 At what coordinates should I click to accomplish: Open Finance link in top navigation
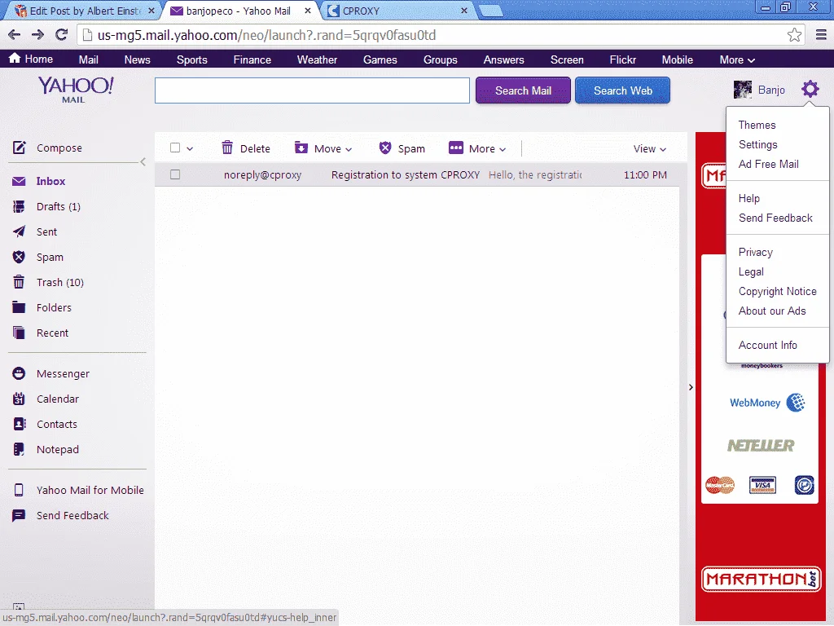[x=252, y=60]
